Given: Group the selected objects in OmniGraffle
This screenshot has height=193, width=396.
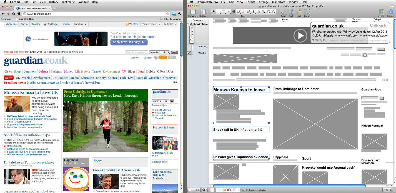Looking at the screenshot, I should 307,13.
